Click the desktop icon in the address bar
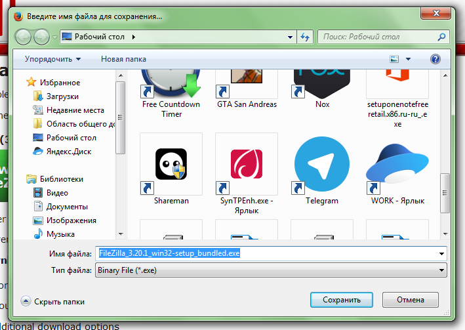The image size is (465, 330). coord(67,37)
